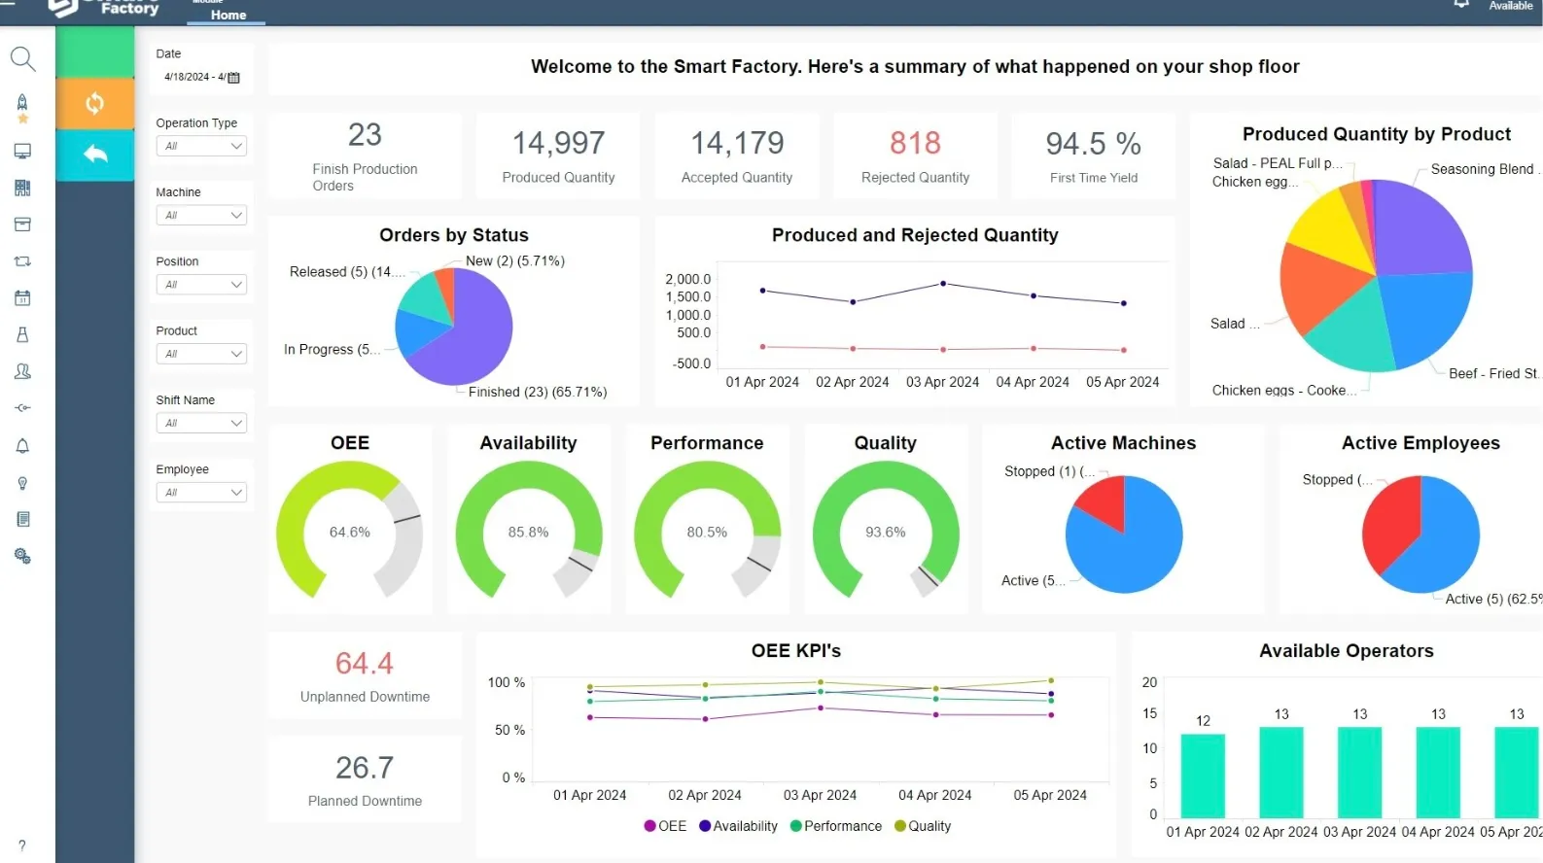Toggle the Quality series in OEE legend
This screenshot has height=863, width=1543.
923,826
